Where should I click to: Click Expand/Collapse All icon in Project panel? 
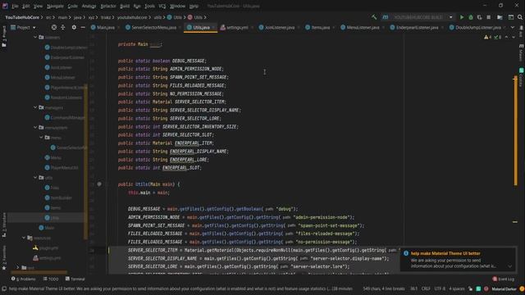[63, 27]
